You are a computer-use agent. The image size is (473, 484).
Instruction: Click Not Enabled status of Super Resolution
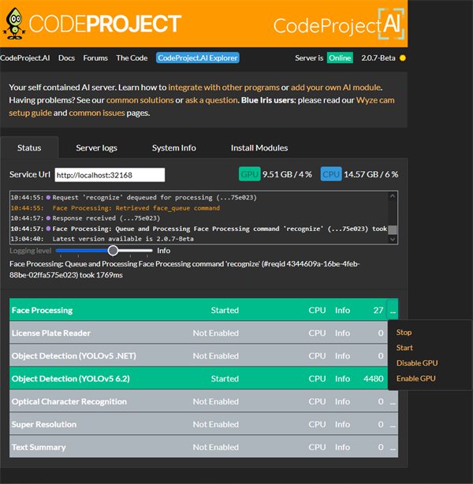coord(216,424)
